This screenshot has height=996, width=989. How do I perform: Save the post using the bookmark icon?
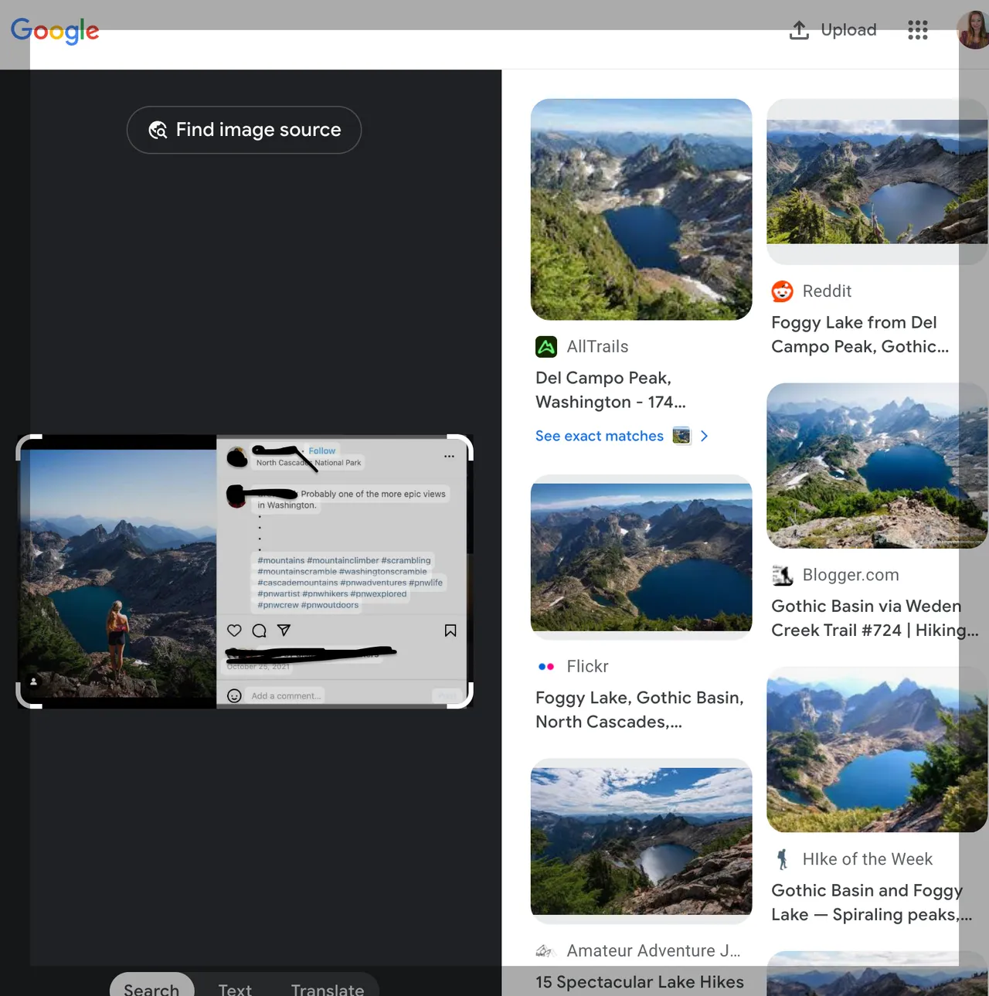pyautogui.click(x=450, y=631)
